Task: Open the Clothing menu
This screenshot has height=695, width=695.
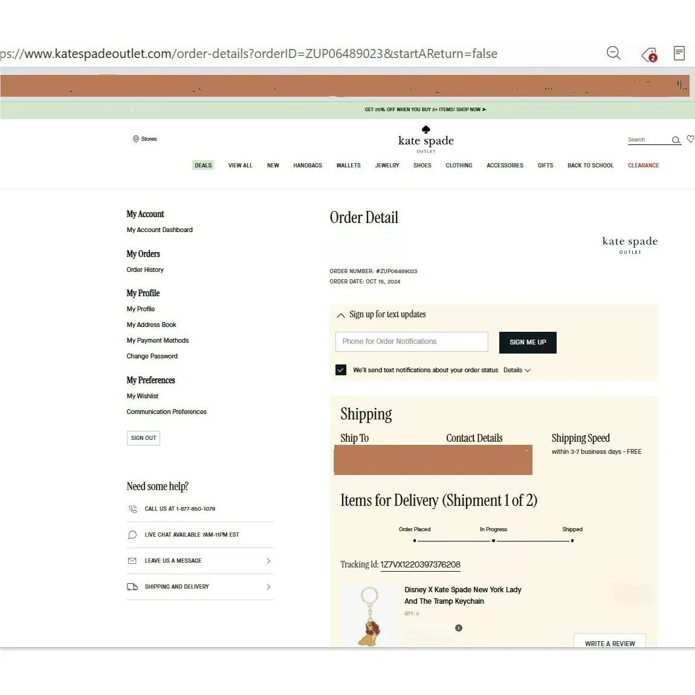Action: tap(459, 166)
